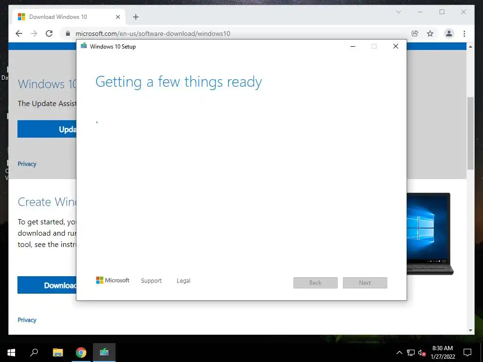Click scrollbar down arrow
The image size is (483, 362).
pyautogui.click(x=470, y=330)
